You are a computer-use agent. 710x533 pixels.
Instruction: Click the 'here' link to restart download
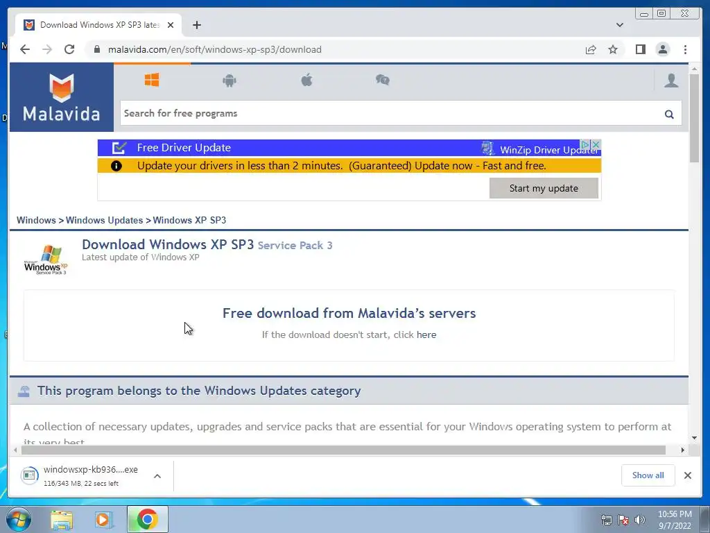tap(426, 335)
